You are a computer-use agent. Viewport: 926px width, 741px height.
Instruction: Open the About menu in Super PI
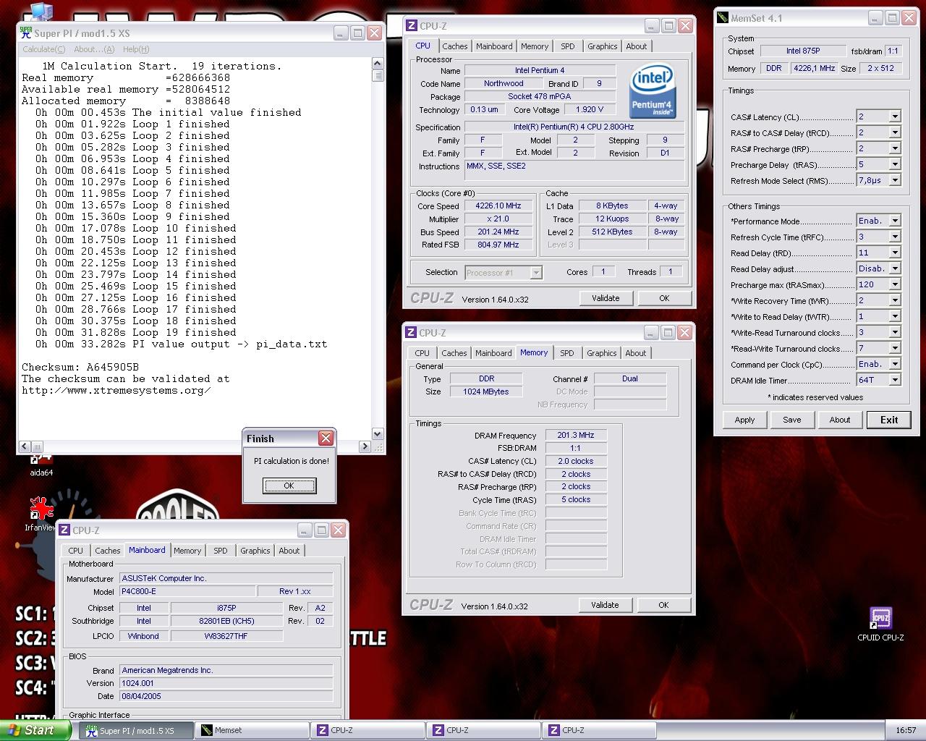click(x=94, y=49)
